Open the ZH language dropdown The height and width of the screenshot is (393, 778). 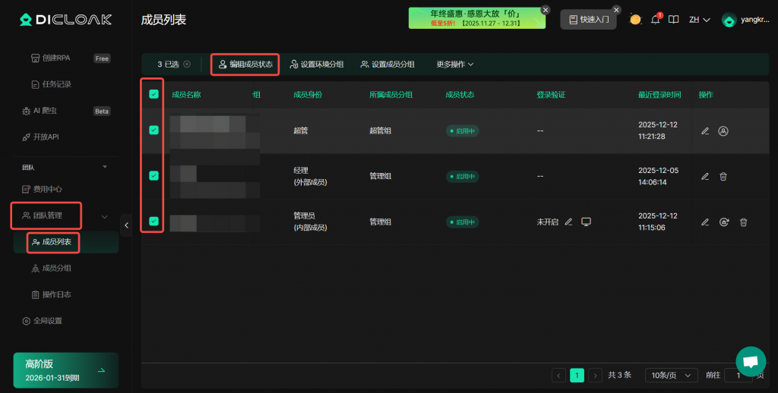[x=699, y=20]
